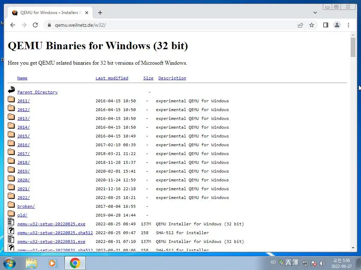Click binary file icon for qemu-w32-setup-20220831.exe
Screen dimensions: 361x270
pos(11,239)
